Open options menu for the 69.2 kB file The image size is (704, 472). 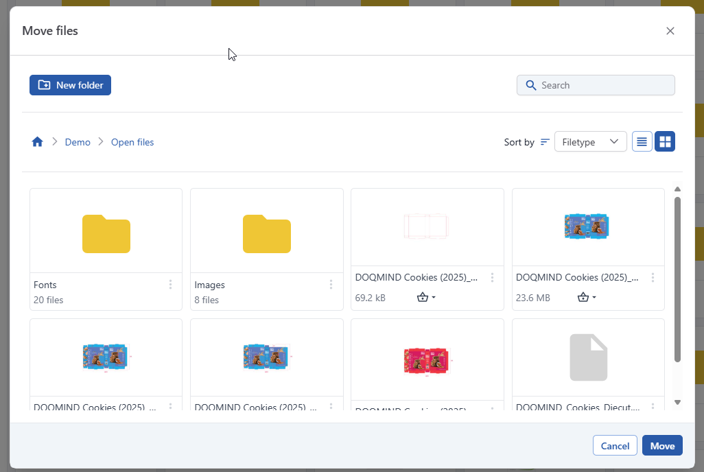(x=493, y=278)
